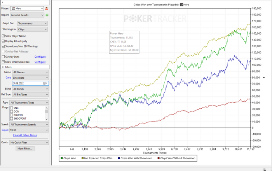Open the Report dropdown Personal Results
Viewport: 272px width, 171px height.
click(27, 15)
